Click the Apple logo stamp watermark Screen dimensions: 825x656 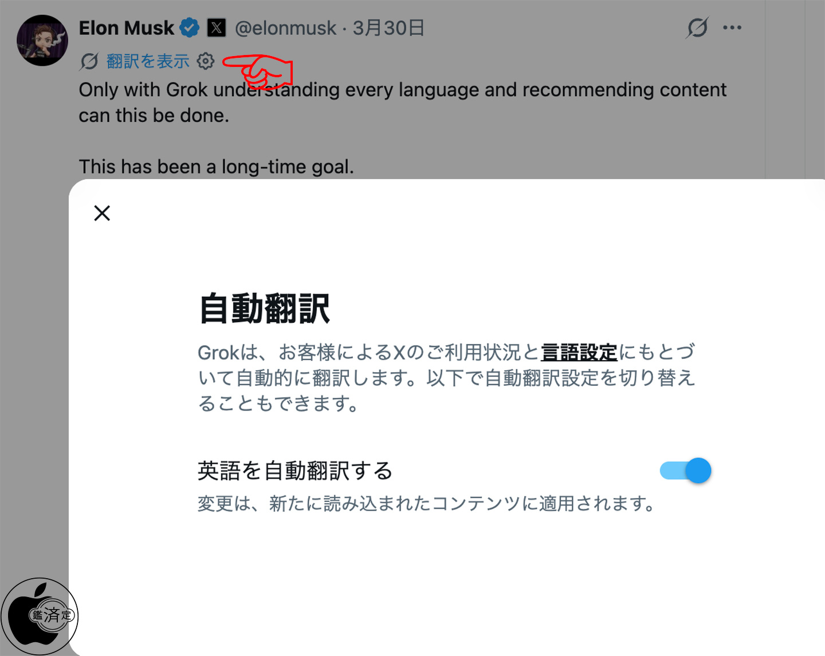(x=40, y=616)
